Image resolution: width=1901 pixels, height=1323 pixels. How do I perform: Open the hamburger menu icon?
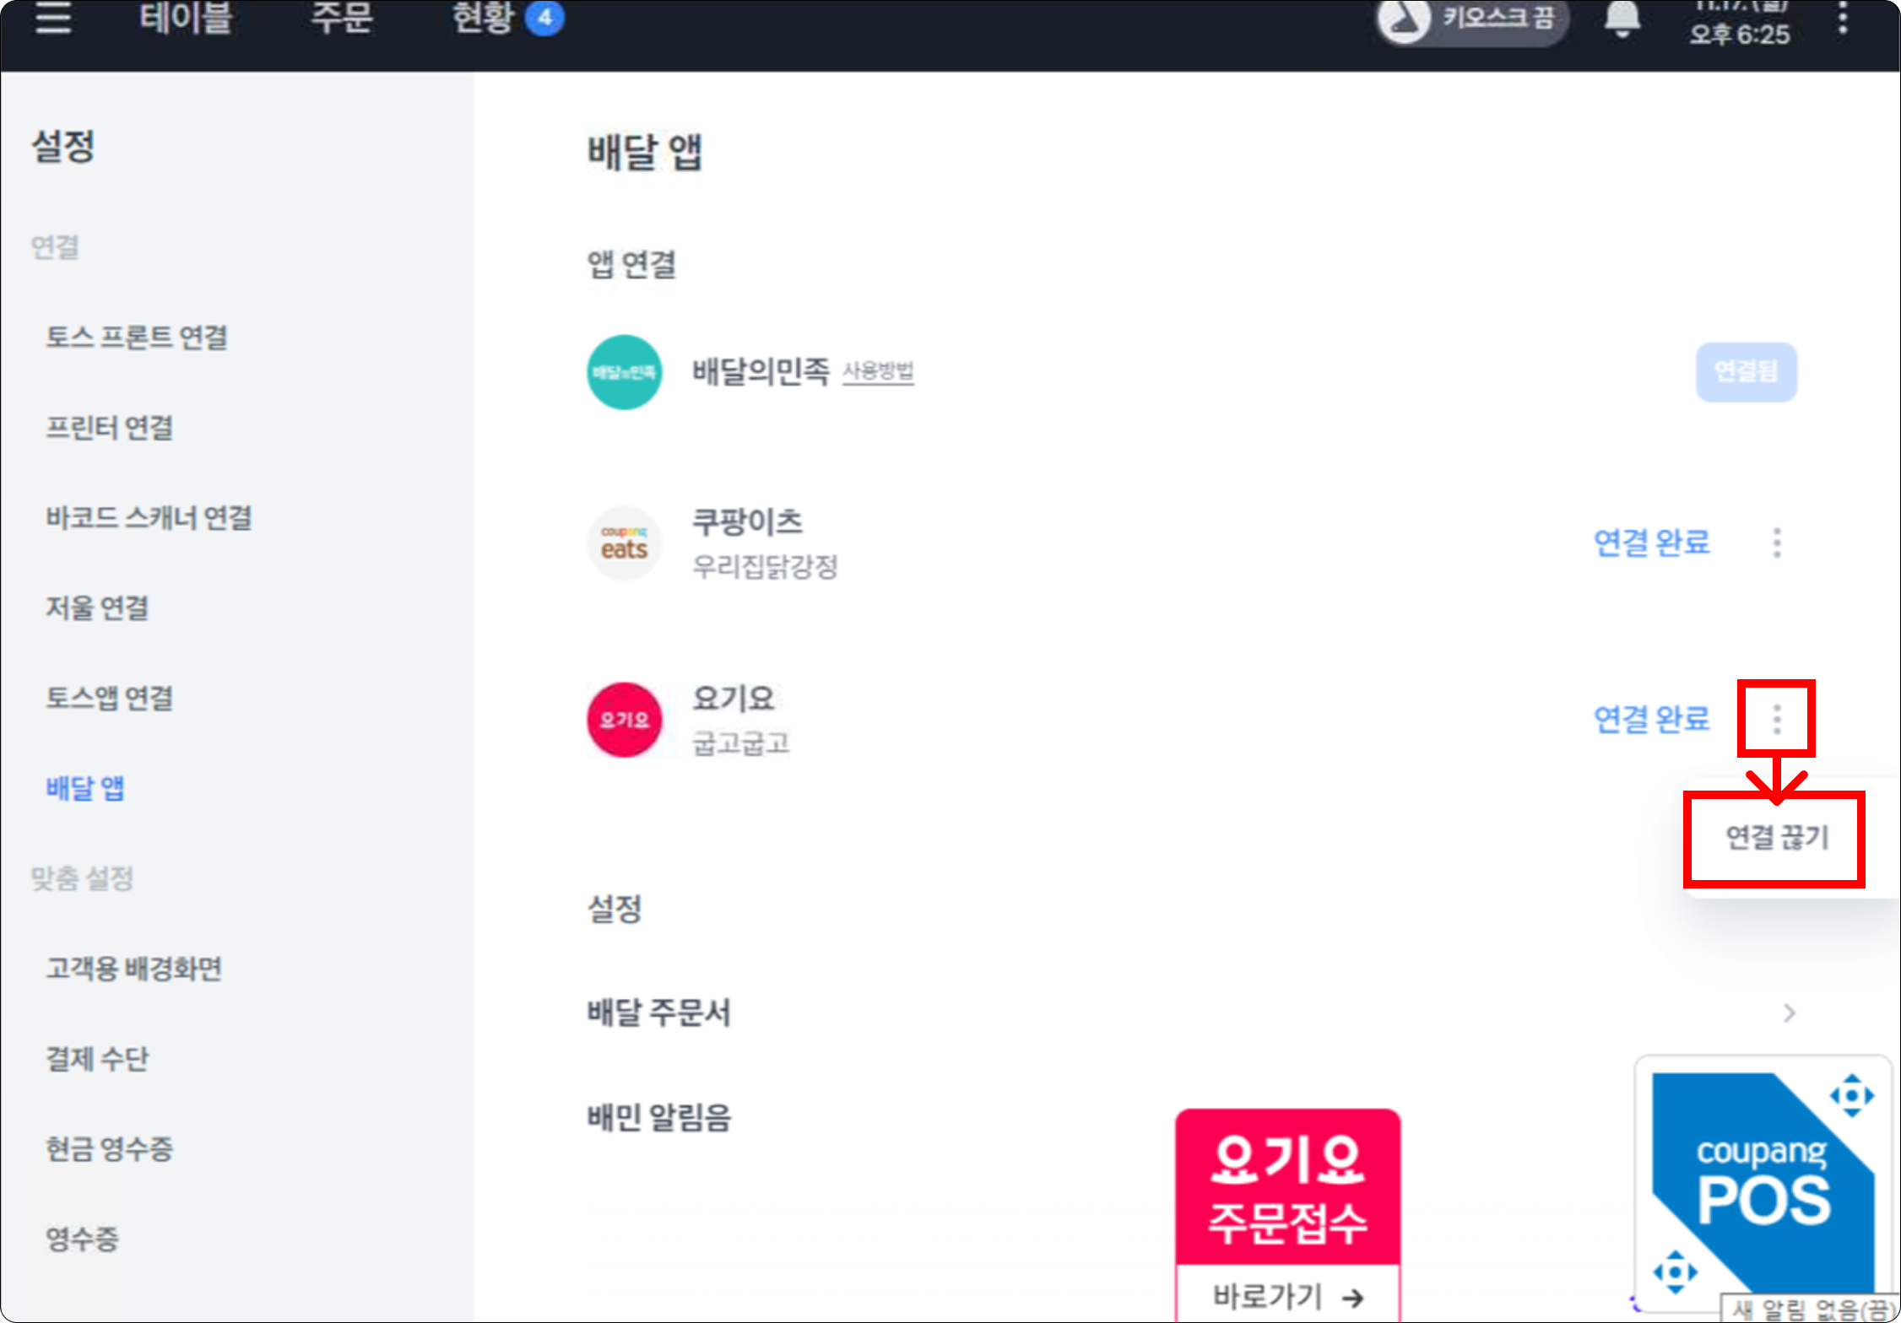pos(53,18)
